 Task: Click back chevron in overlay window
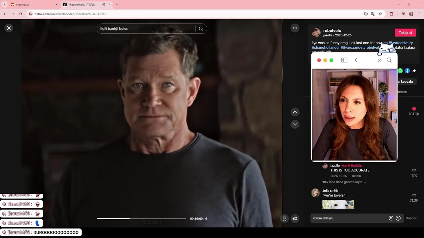point(356,60)
